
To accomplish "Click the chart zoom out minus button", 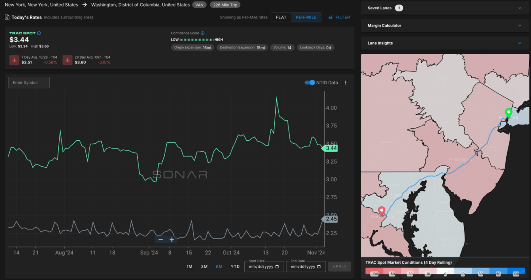I will point(161,239).
